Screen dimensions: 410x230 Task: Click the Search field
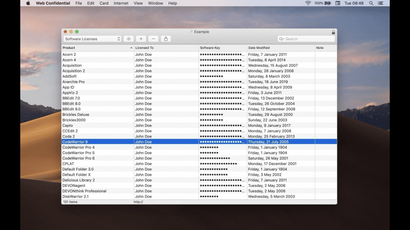click(x=306, y=39)
